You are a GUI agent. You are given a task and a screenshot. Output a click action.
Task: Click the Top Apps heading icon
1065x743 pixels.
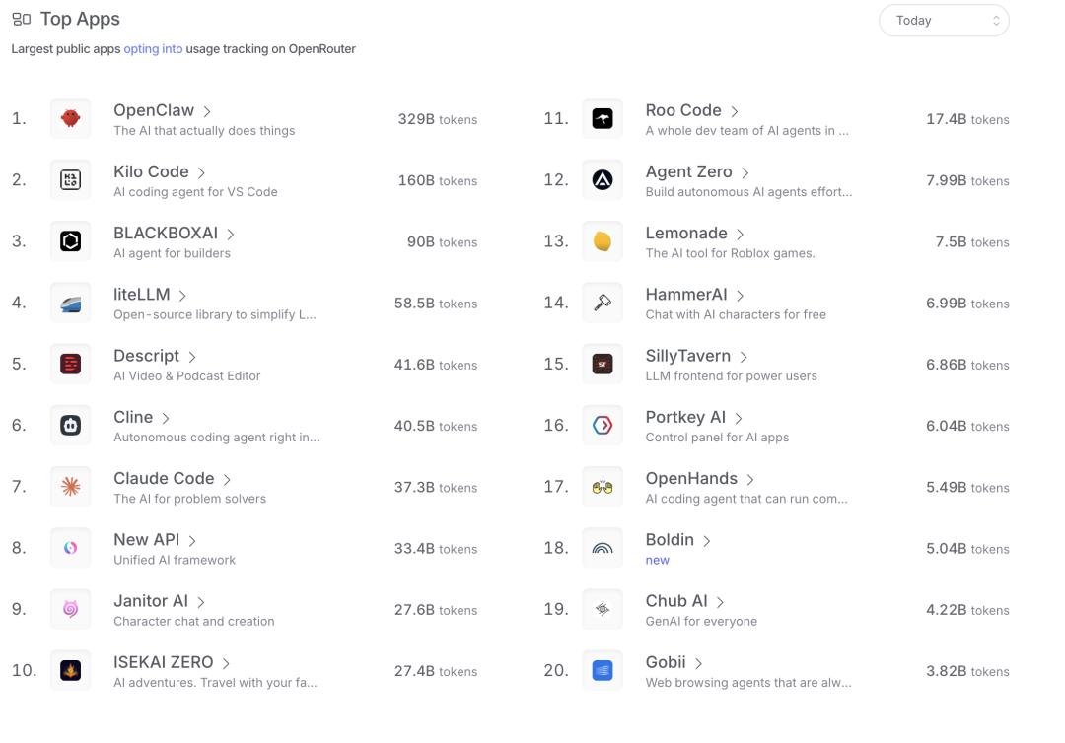(x=21, y=20)
